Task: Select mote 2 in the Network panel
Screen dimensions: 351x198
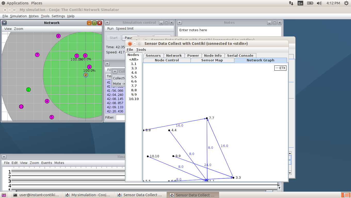Action: coord(86,75)
